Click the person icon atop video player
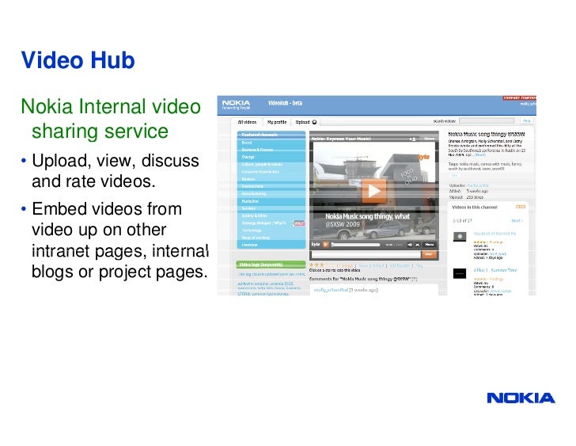The width and height of the screenshot is (576, 446). (x=413, y=139)
